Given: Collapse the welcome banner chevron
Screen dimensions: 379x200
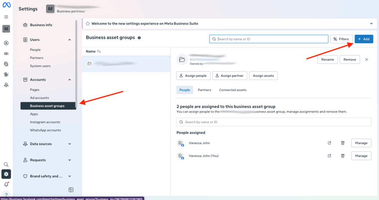Looking at the screenshot, I should tap(372, 24).
